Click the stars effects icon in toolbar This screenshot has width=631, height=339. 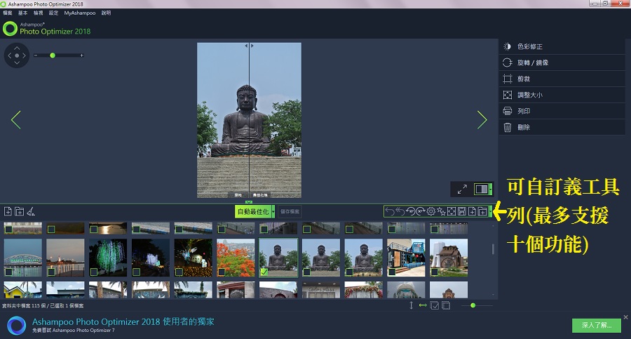[x=441, y=211]
